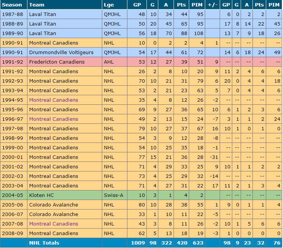Open Fredericton Canadiens team link
This screenshot has width=283, height=248.
[56, 62]
